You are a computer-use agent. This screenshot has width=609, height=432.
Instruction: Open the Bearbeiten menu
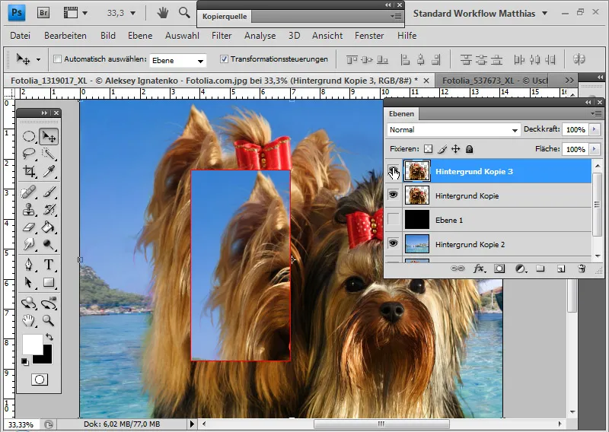pyautogui.click(x=65, y=36)
